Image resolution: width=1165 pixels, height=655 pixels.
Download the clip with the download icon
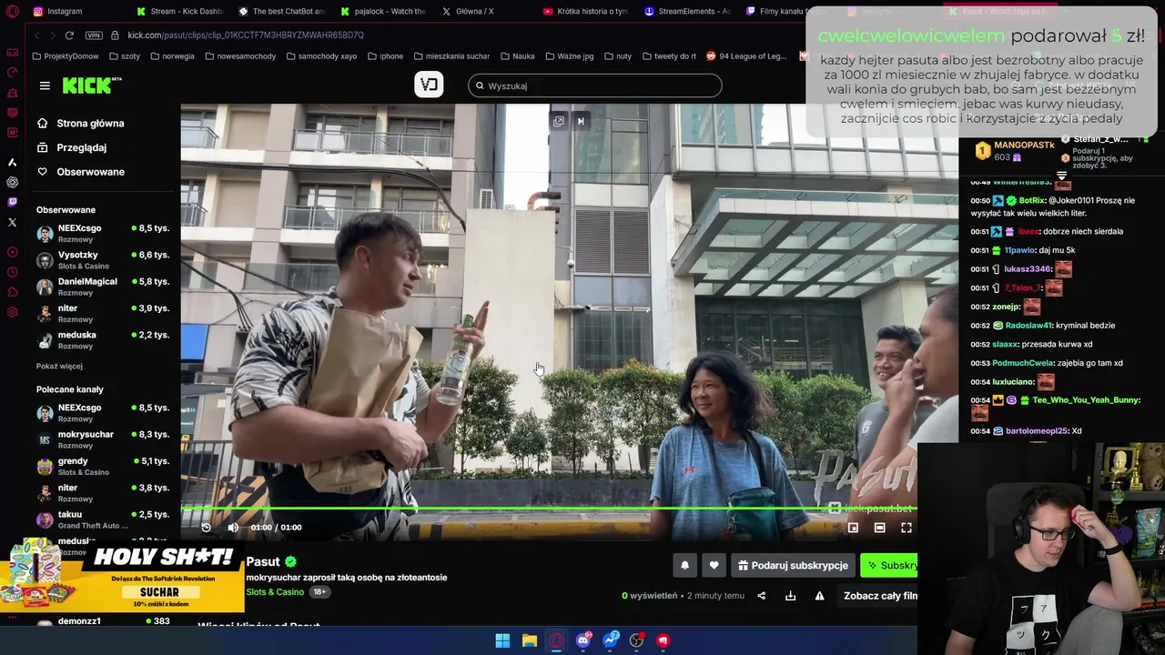[x=790, y=596]
